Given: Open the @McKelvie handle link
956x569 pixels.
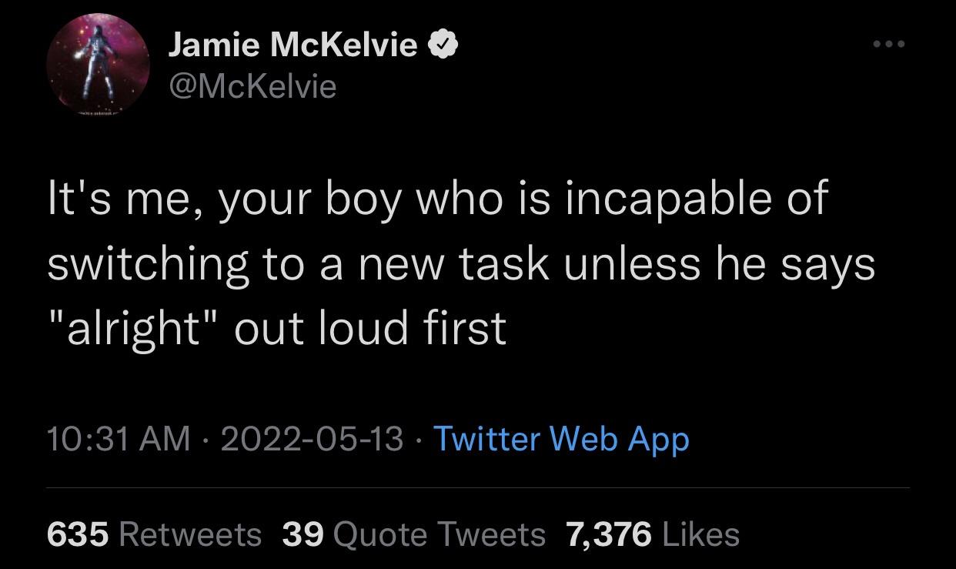Looking at the screenshot, I should tap(252, 86).
